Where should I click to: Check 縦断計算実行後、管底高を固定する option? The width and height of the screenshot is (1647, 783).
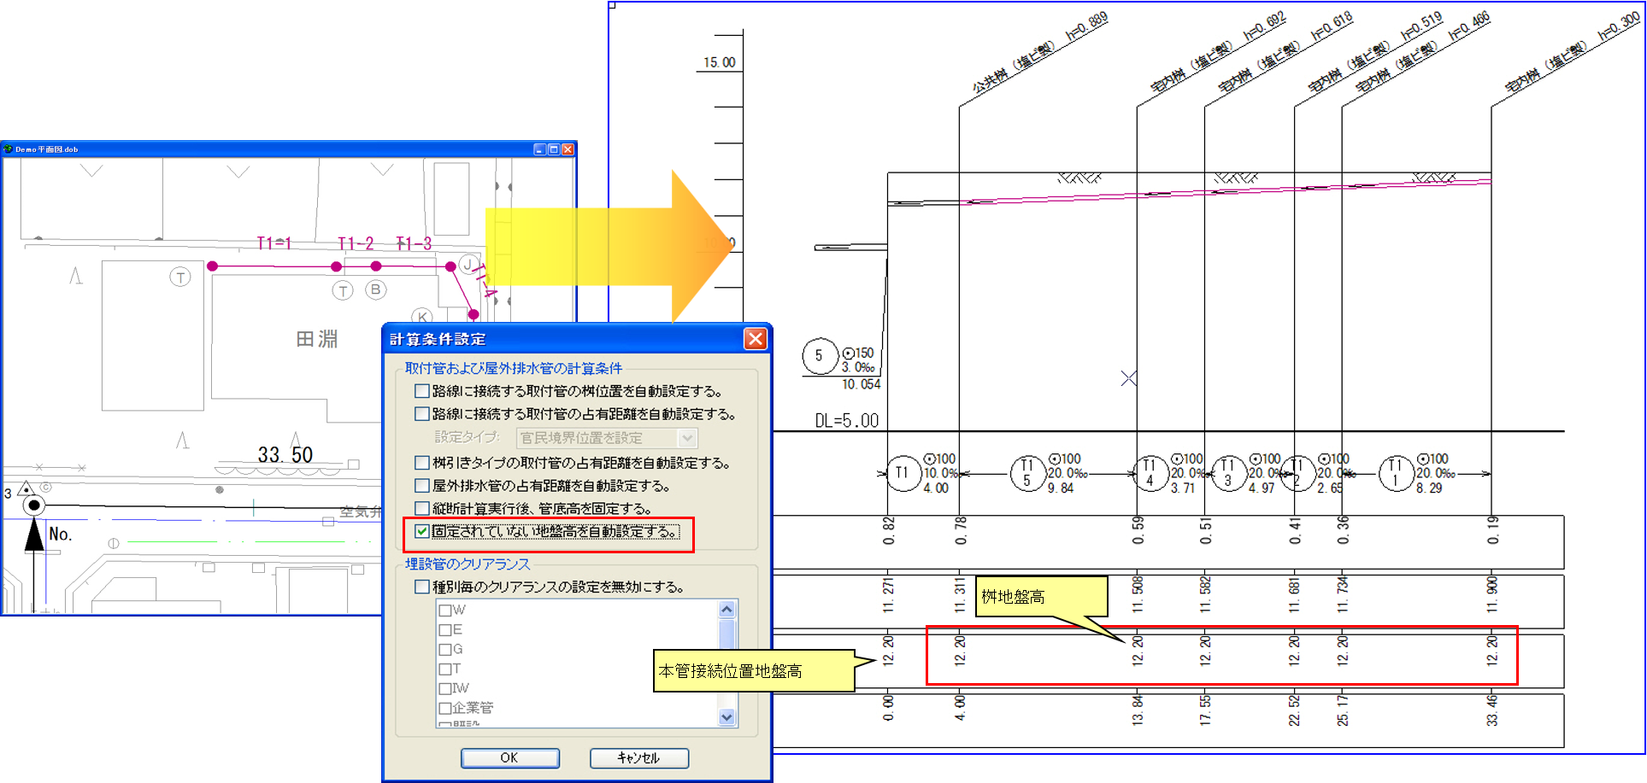pos(422,508)
